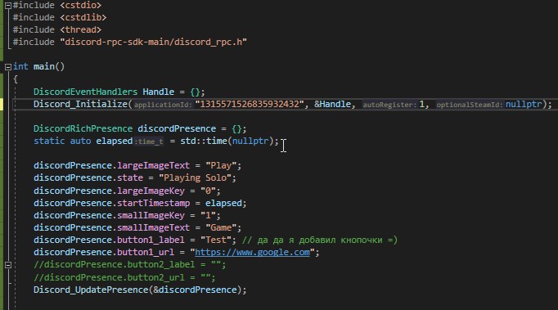Click the time_t type inlay hint
This screenshot has width=558, height=310.
(x=149, y=142)
